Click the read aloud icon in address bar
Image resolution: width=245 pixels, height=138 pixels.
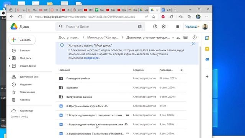(146, 16)
